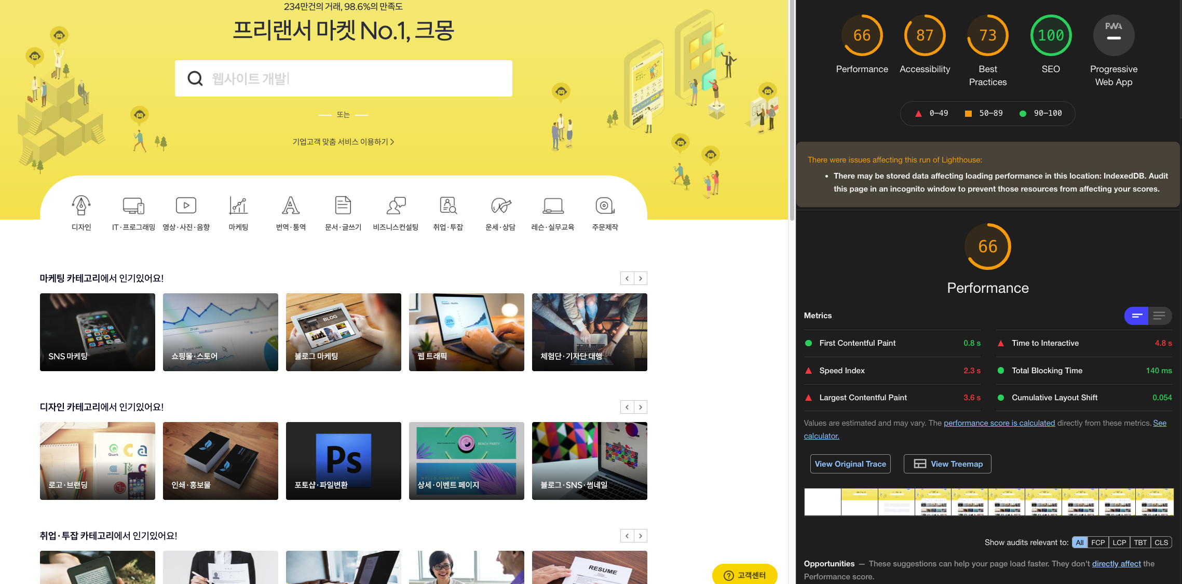Image resolution: width=1182 pixels, height=584 pixels.
Task: Open the 주문제작 category icon
Action: point(605,206)
